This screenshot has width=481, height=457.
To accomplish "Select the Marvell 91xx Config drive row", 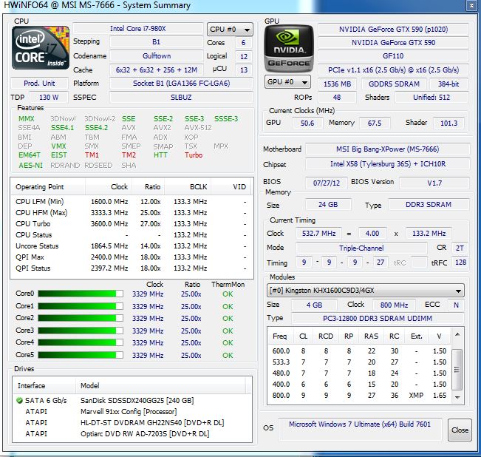I will (x=132, y=411).
